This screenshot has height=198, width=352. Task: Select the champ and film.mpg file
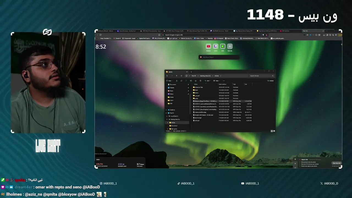point(200,112)
